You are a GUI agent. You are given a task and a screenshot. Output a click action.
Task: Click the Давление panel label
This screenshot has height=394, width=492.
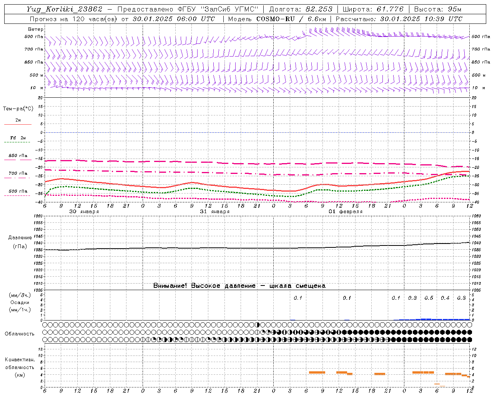click(x=20, y=238)
